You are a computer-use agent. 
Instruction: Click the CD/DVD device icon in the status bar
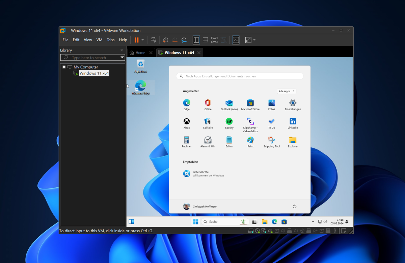(x=257, y=231)
